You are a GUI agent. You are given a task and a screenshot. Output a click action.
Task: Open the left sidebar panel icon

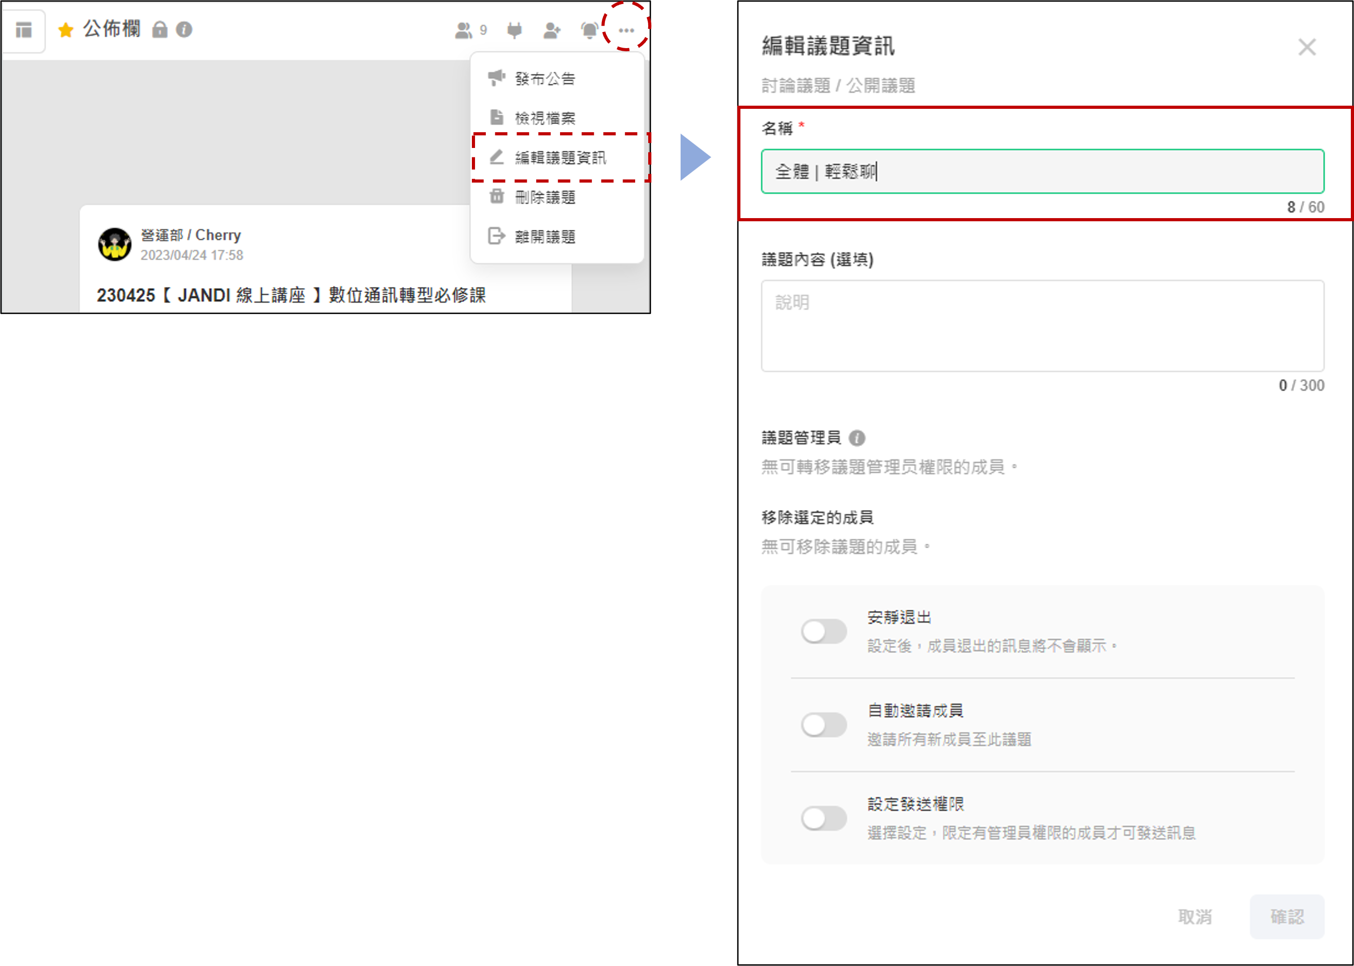tap(24, 30)
